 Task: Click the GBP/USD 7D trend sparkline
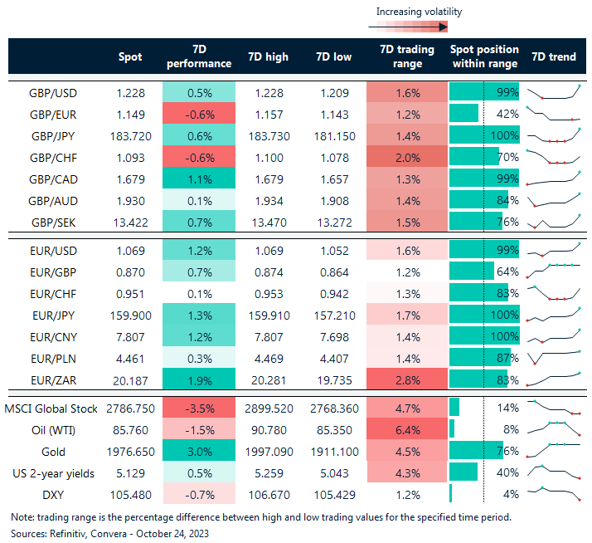(x=553, y=93)
